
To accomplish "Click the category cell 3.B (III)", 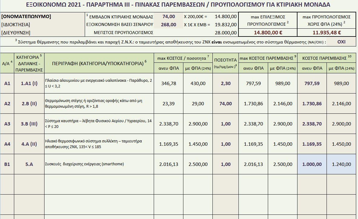I will click(29, 124).
